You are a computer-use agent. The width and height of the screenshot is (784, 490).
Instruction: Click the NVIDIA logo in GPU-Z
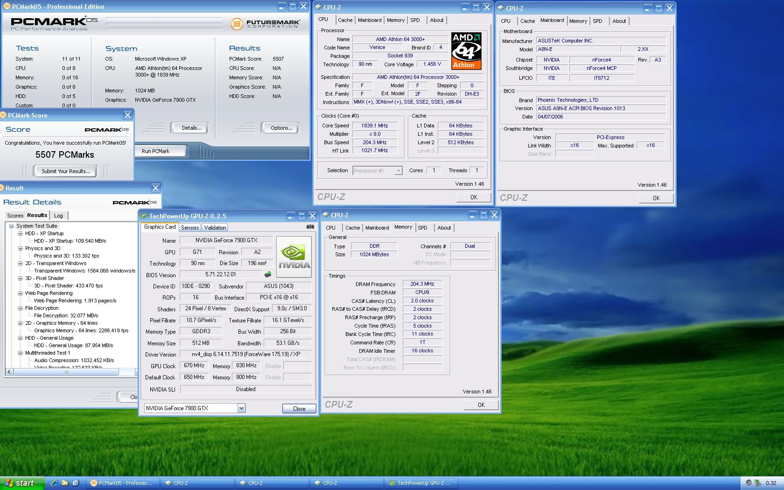pyautogui.click(x=294, y=257)
